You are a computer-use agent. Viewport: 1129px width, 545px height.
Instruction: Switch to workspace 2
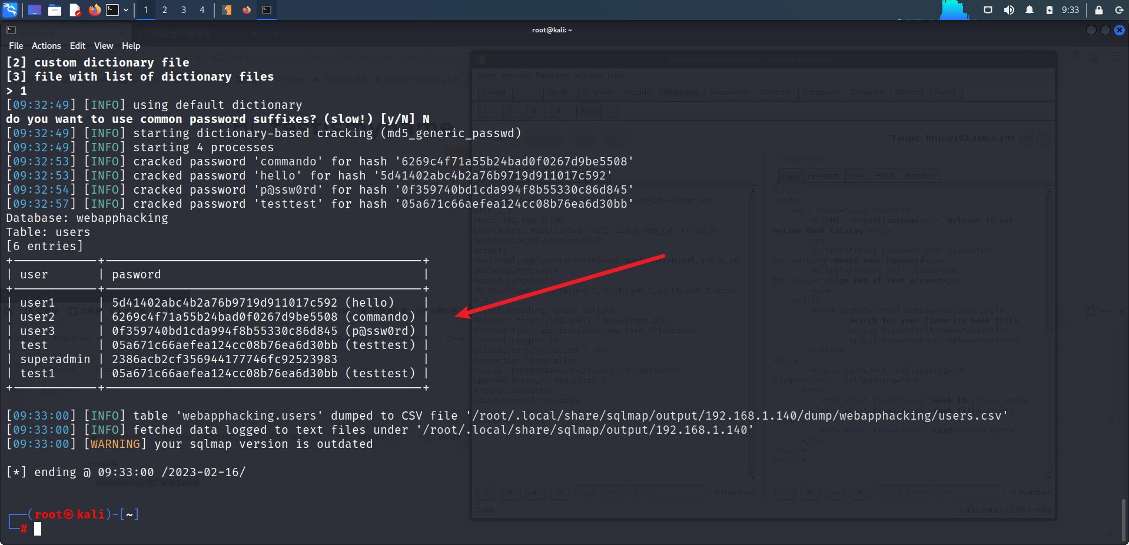point(165,10)
